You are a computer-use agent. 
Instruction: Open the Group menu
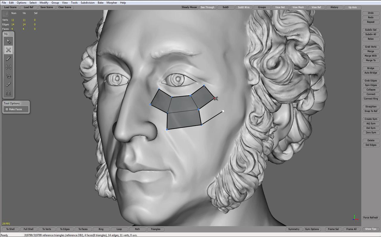point(55,3)
